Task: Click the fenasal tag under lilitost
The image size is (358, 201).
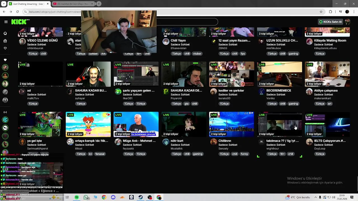Action: pos(100,154)
